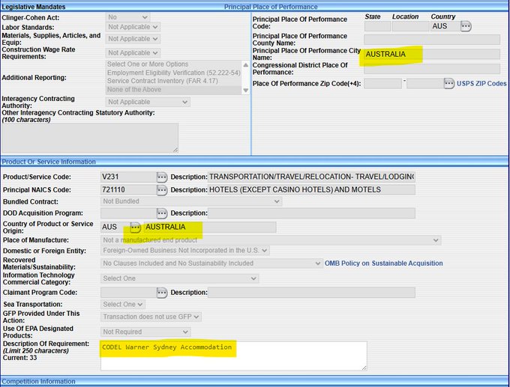Open the Place of Manufacture dropdown

coord(270,240)
